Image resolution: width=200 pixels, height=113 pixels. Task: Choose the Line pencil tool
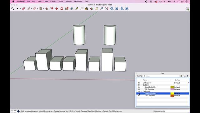pyautogui.click(x=29, y=8)
